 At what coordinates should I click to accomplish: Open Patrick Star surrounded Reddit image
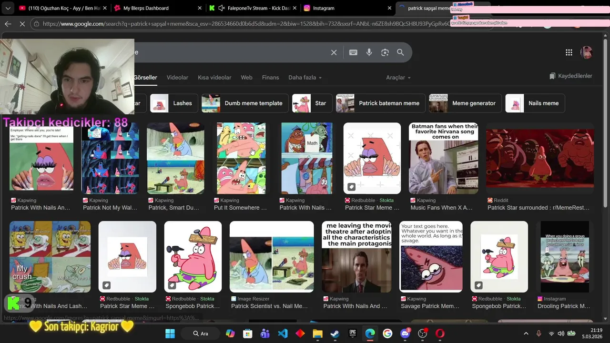540,158
